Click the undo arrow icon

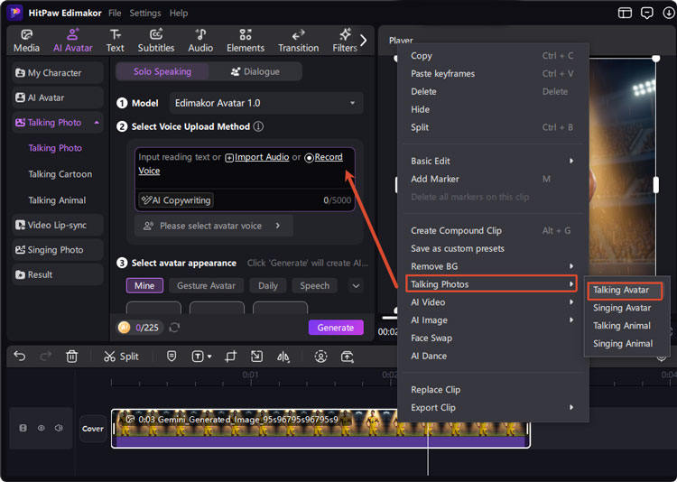tap(20, 356)
